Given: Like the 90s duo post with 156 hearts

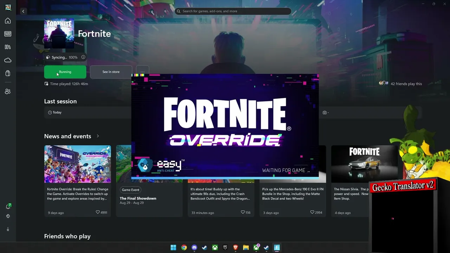Looking at the screenshot, I should tap(243, 212).
